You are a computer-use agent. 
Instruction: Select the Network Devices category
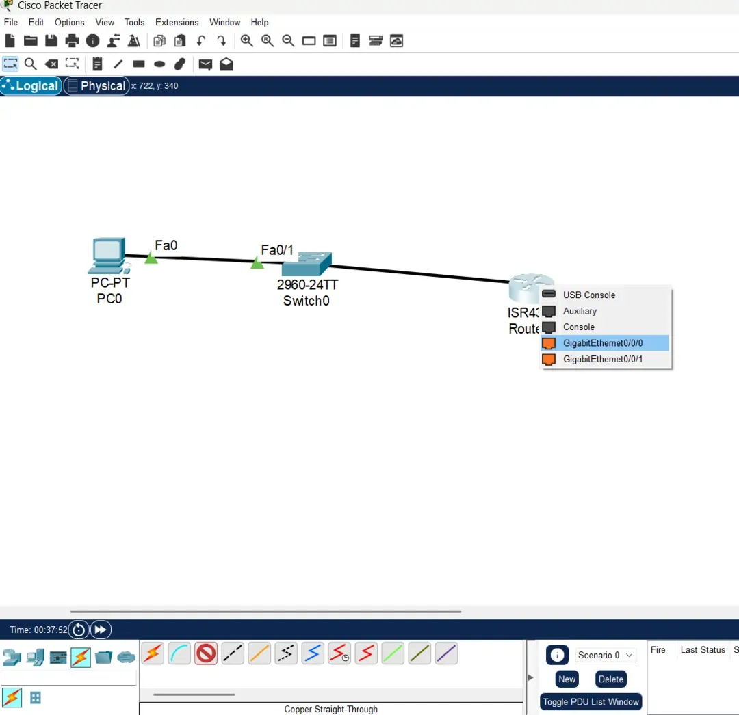click(x=12, y=658)
